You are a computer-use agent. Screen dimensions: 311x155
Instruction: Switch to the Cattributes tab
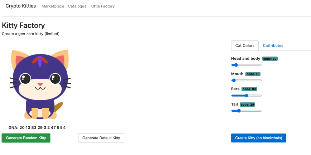point(273,45)
